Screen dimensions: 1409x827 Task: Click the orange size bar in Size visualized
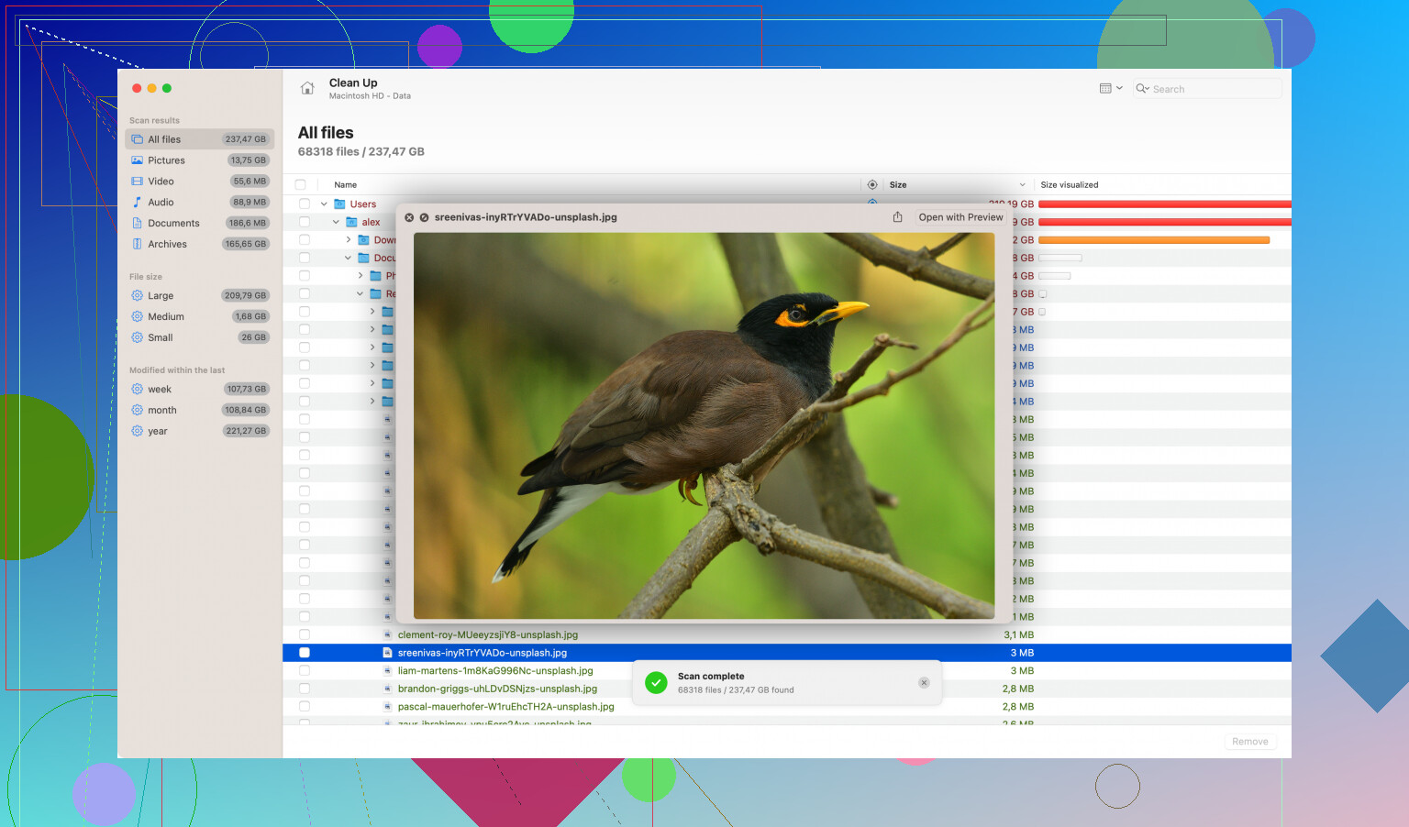coord(1153,240)
